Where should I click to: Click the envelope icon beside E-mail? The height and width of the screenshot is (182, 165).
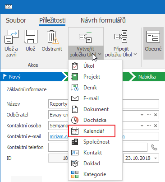75,98
